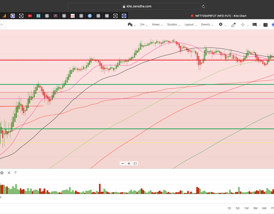The height and width of the screenshot is (214, 274).
Task: Open the candlestick chart type menu
Action: click(x=132, y=25)
